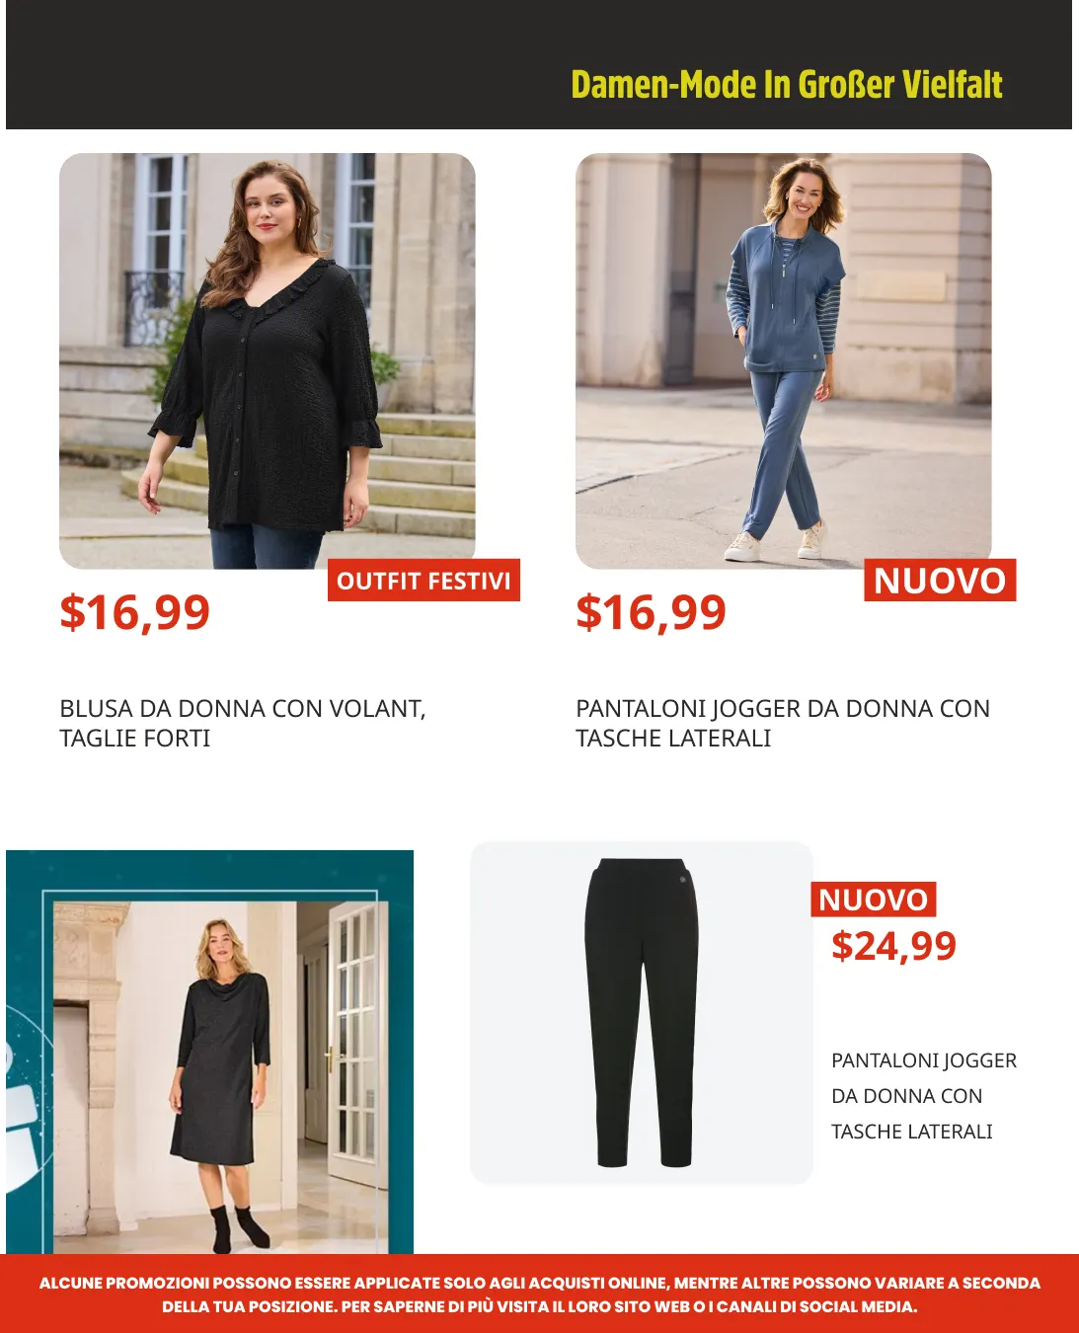Click the dark header bar
This screenshot has width=1079, height=1333.
539,64
